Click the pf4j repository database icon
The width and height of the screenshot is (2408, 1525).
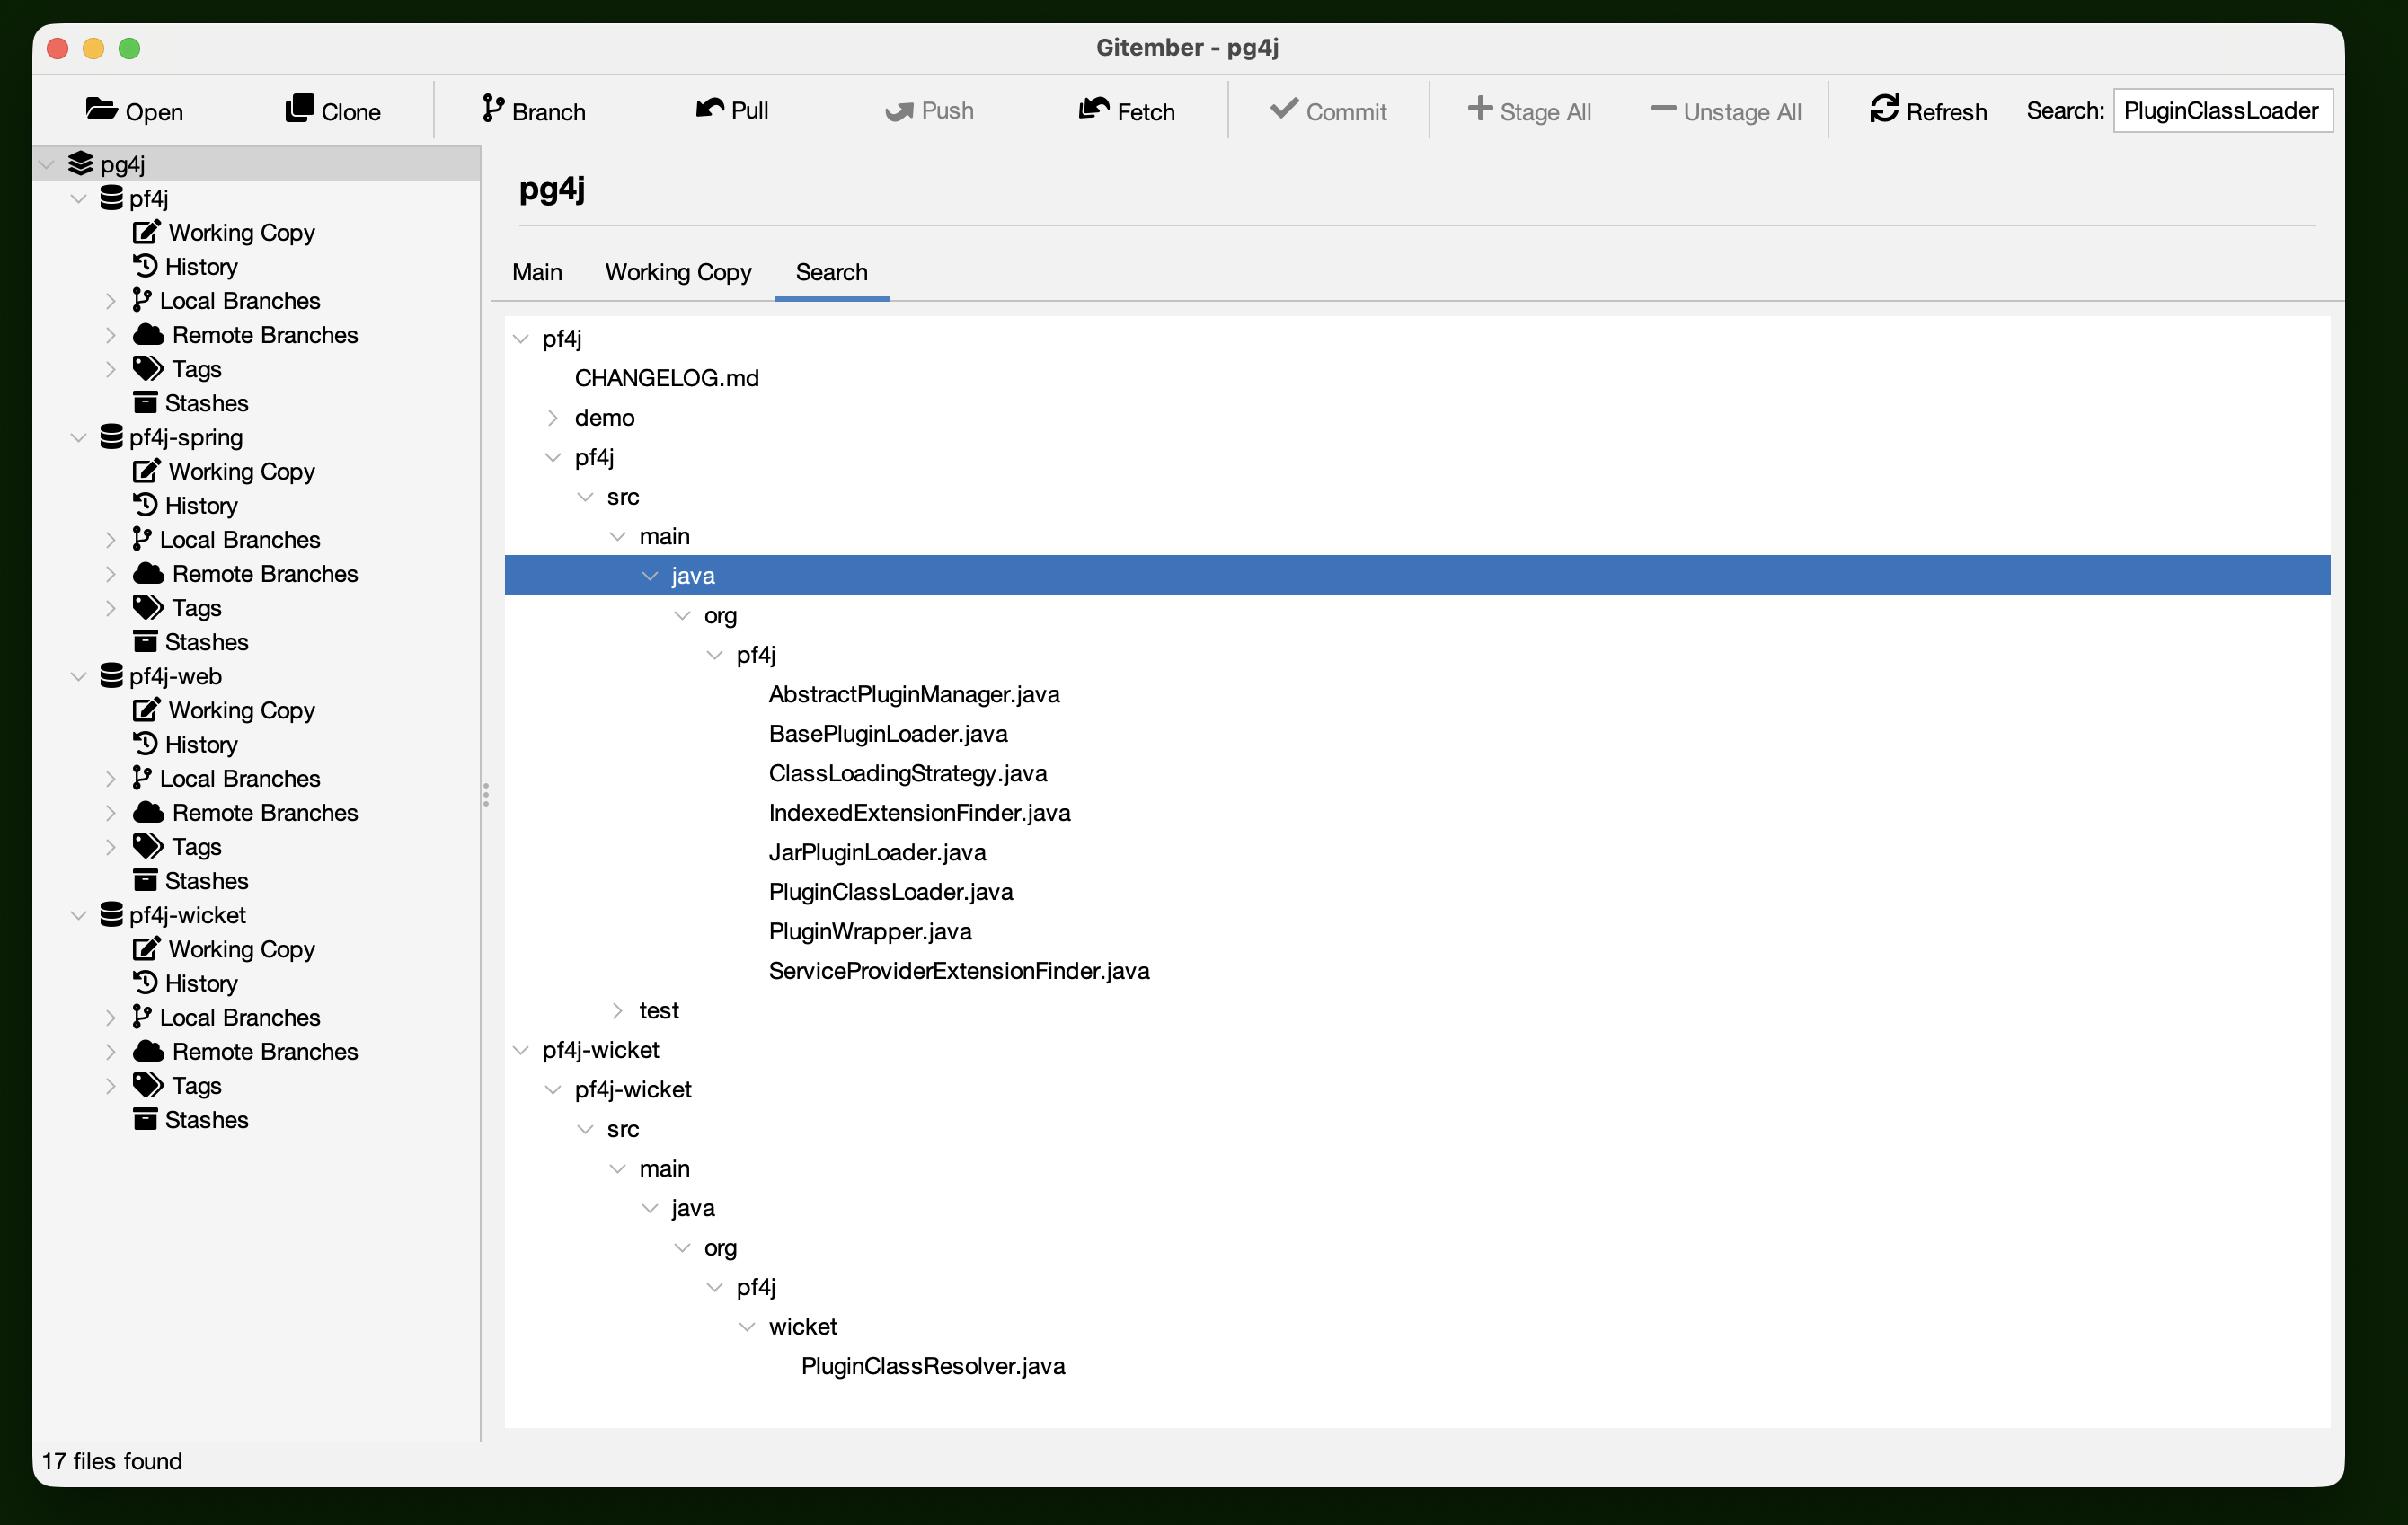(112, 198)
